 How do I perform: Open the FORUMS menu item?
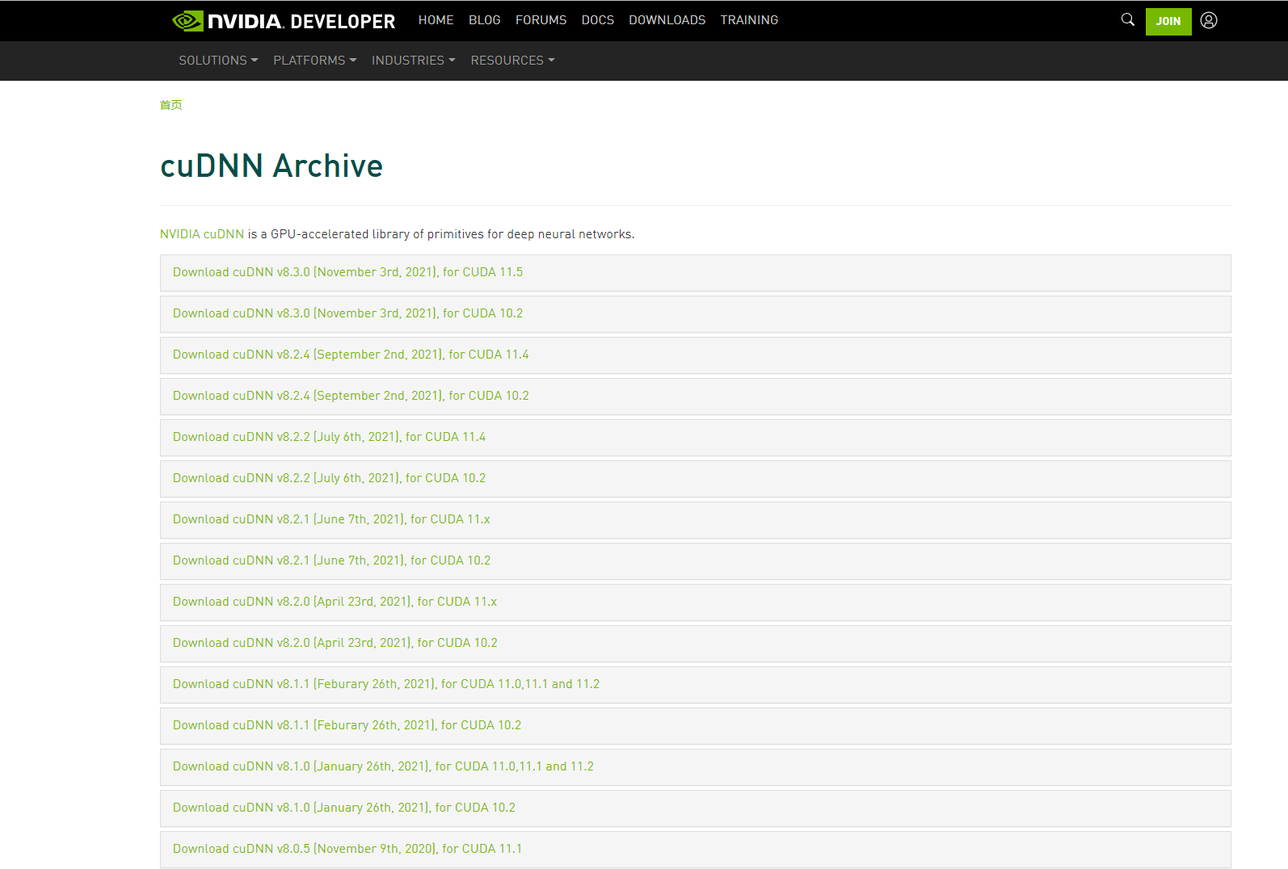pos(541,20)
